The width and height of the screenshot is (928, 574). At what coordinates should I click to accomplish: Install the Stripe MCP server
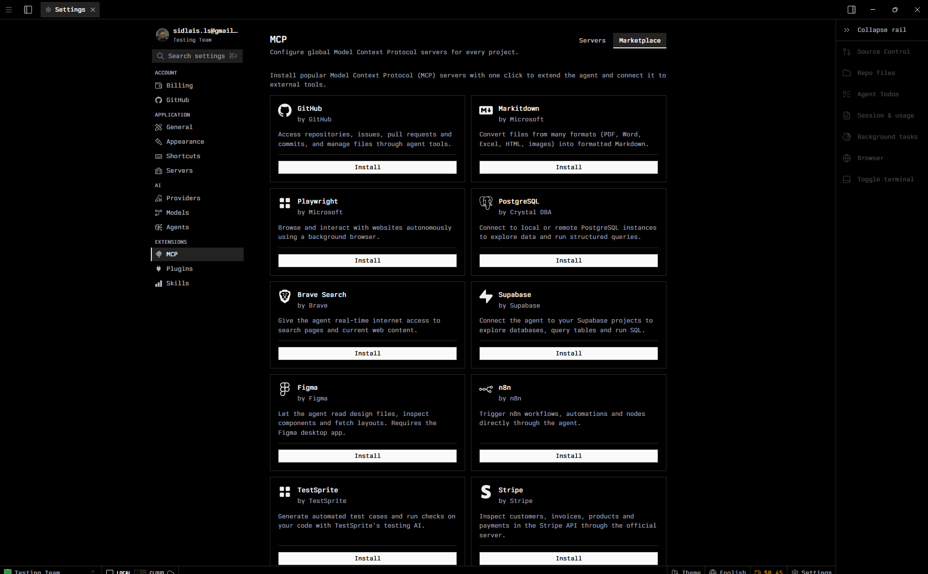(x=569, y=559)
